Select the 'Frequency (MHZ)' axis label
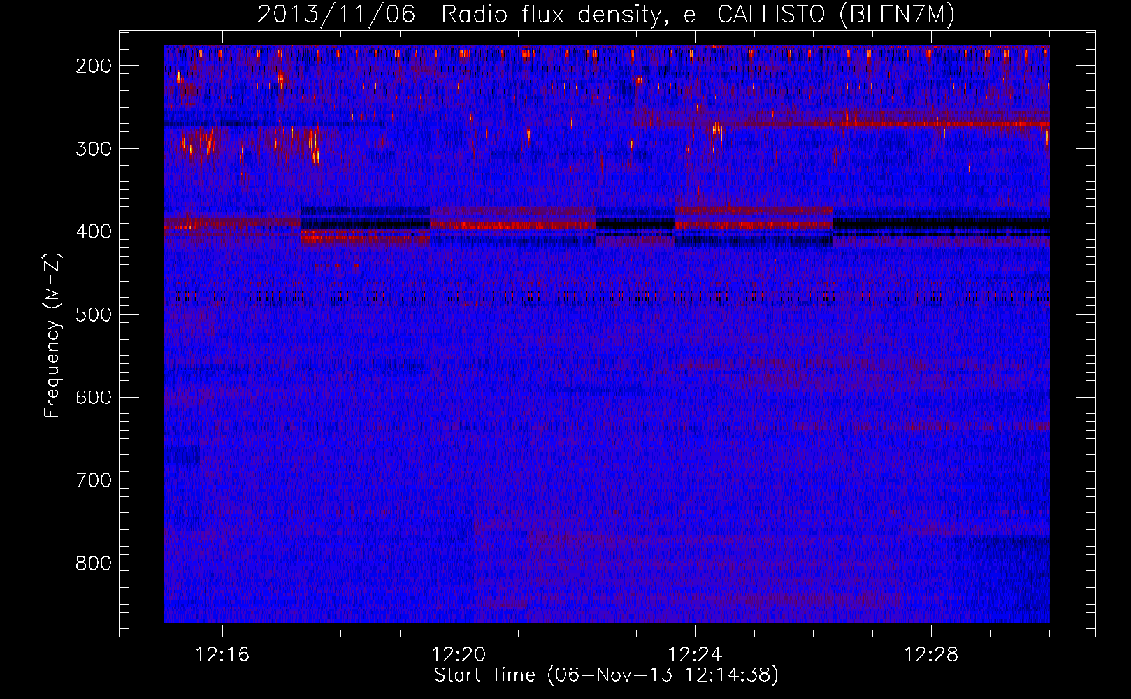1131x699 pixels. pyautogui.click(x=52, y=335)
